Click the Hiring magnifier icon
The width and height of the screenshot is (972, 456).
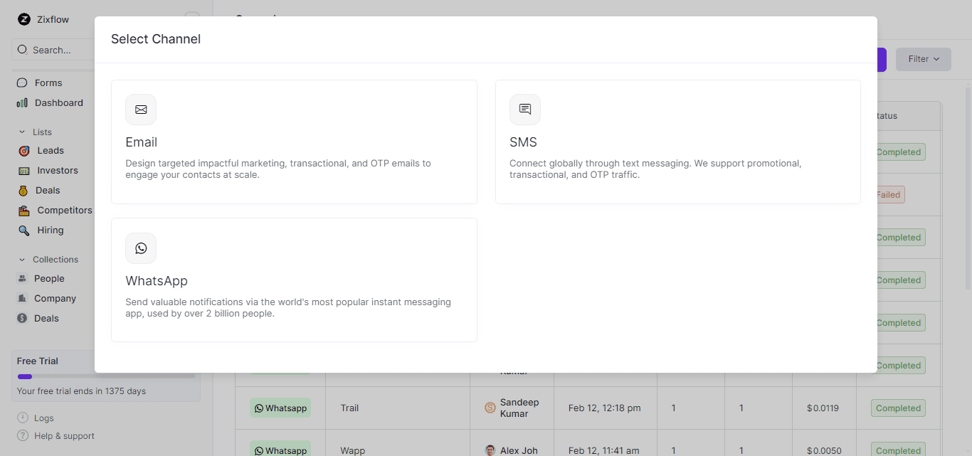[x=23, y=230]
